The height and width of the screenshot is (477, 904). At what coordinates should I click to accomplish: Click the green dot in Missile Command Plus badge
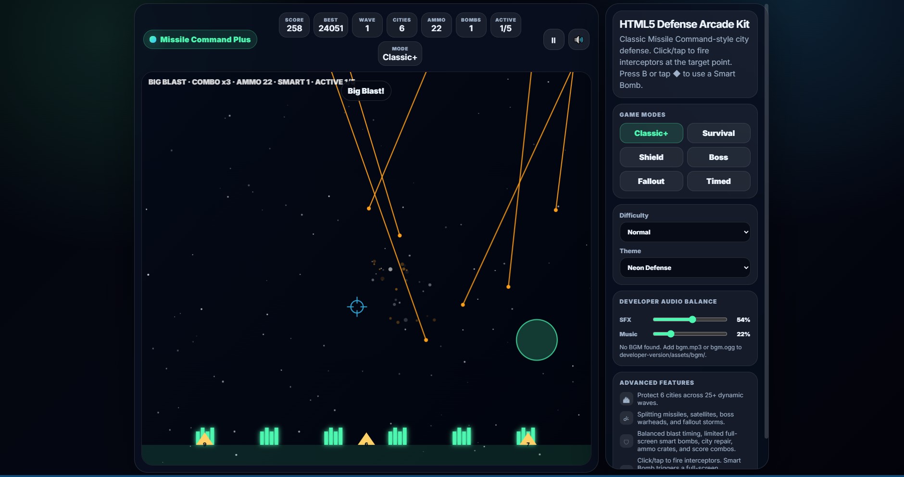[153, 39]
